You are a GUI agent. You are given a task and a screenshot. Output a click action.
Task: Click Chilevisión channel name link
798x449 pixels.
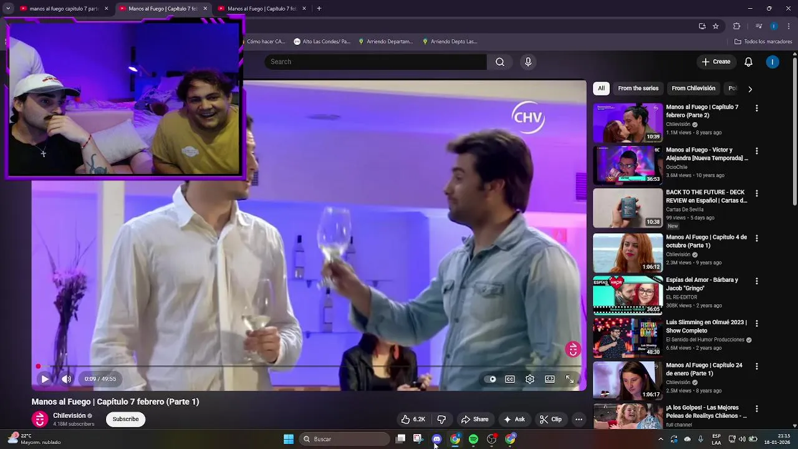[x=69, y=415]
